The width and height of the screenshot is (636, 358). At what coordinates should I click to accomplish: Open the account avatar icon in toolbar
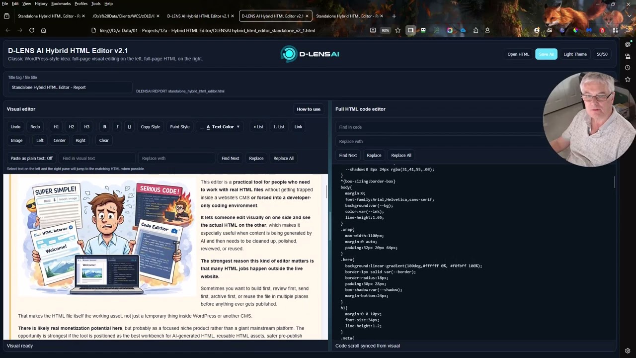click(537, 30)
